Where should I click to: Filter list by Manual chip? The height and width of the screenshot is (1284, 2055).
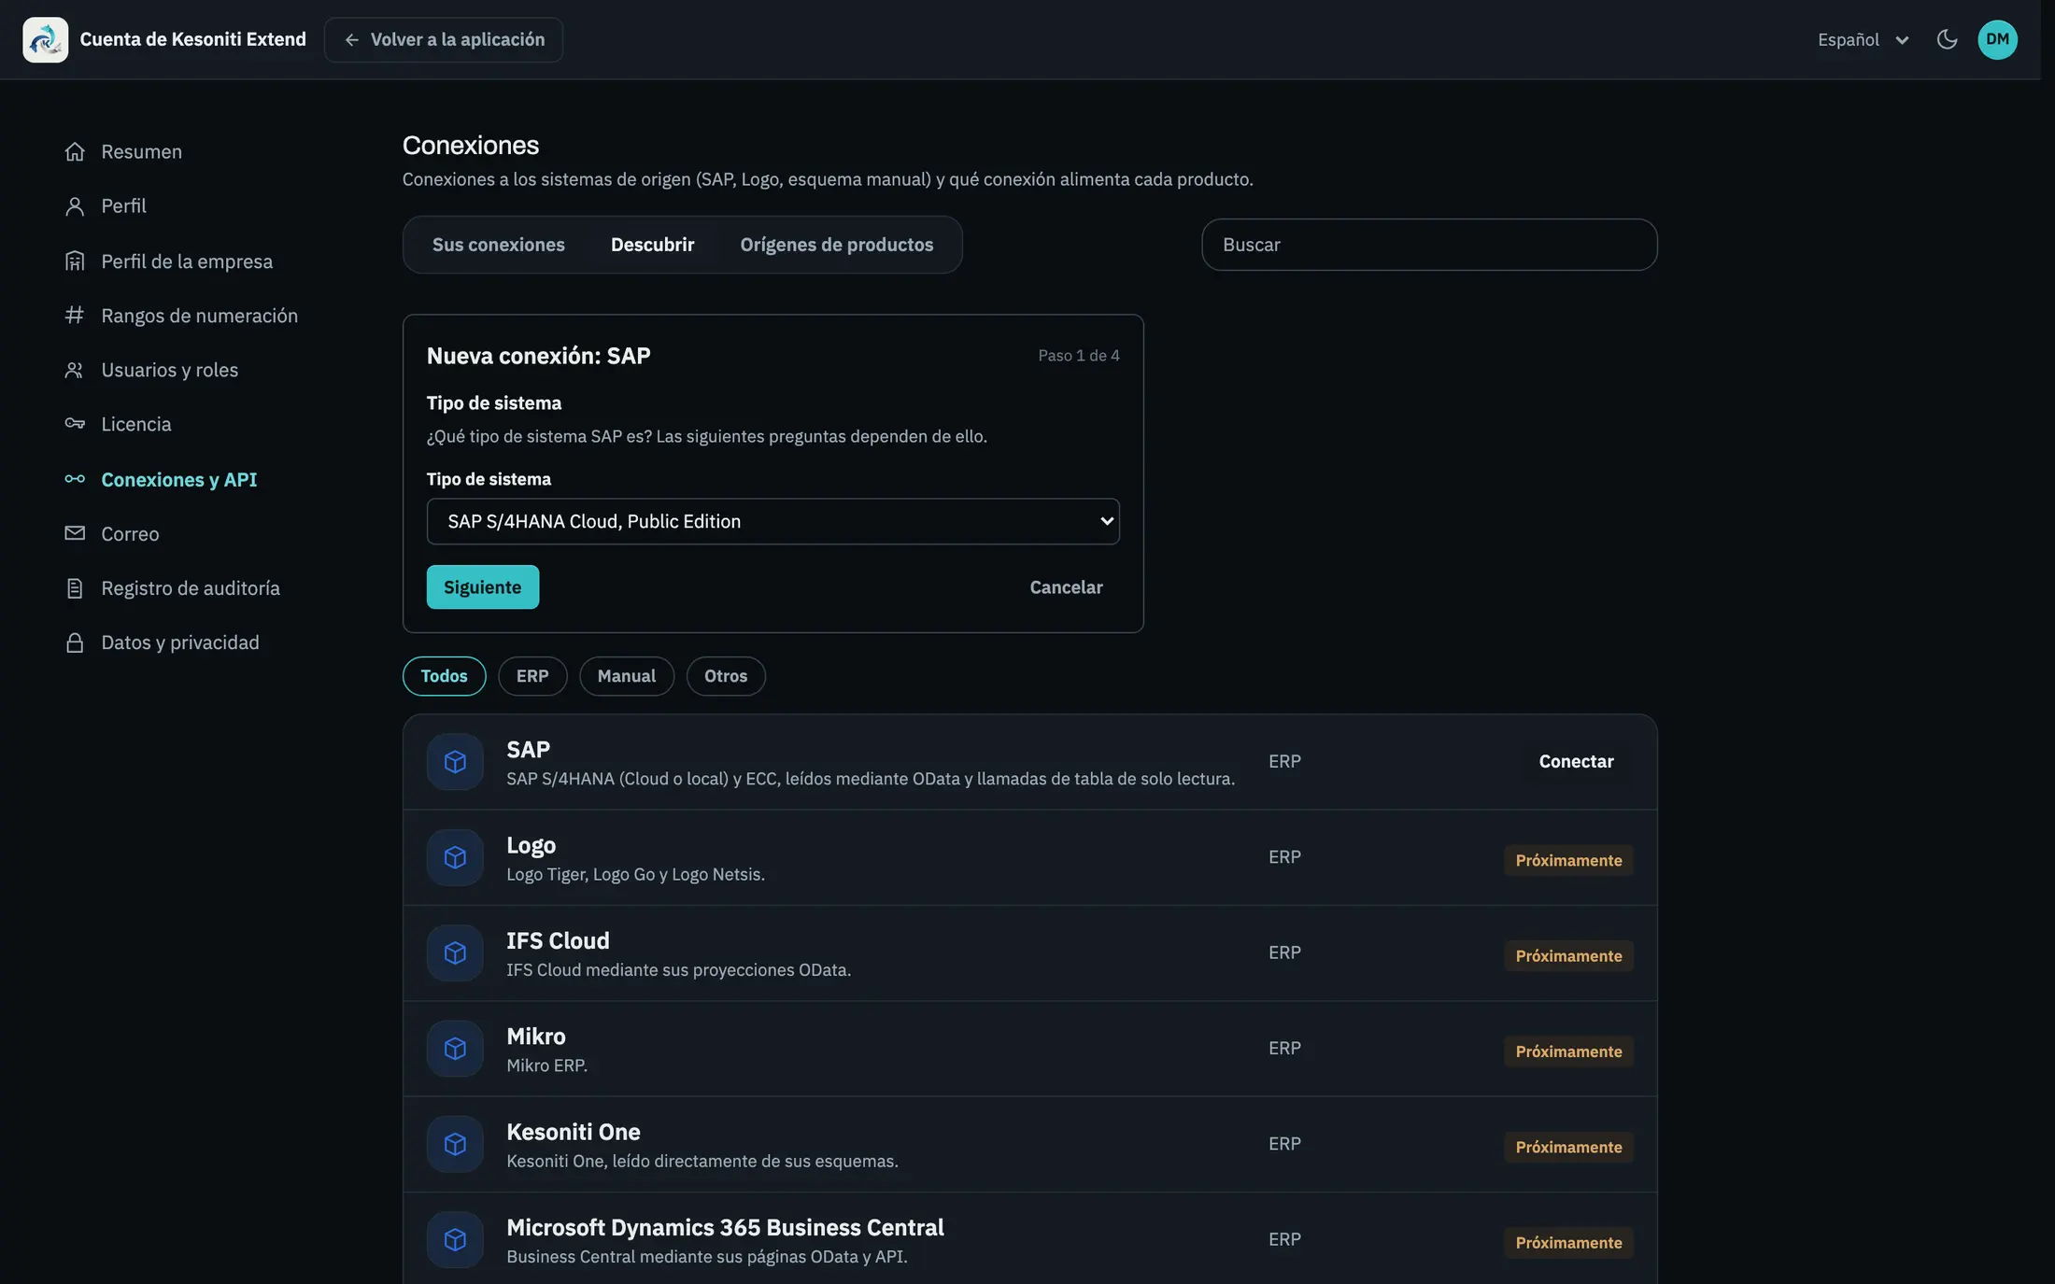pos(626,676)
